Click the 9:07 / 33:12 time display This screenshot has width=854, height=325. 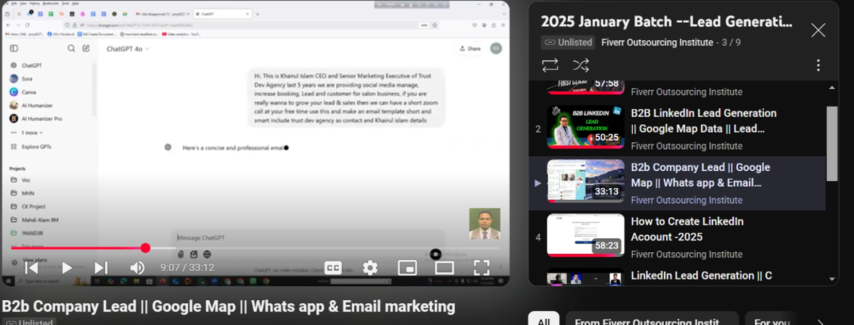tap(187, 268)
